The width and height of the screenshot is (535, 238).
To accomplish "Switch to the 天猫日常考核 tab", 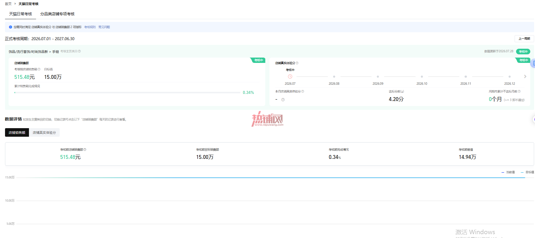I will click(20, 14).
